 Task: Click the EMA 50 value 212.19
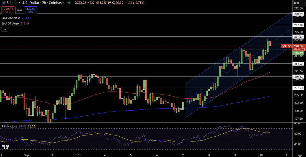(x=25, y=23)
